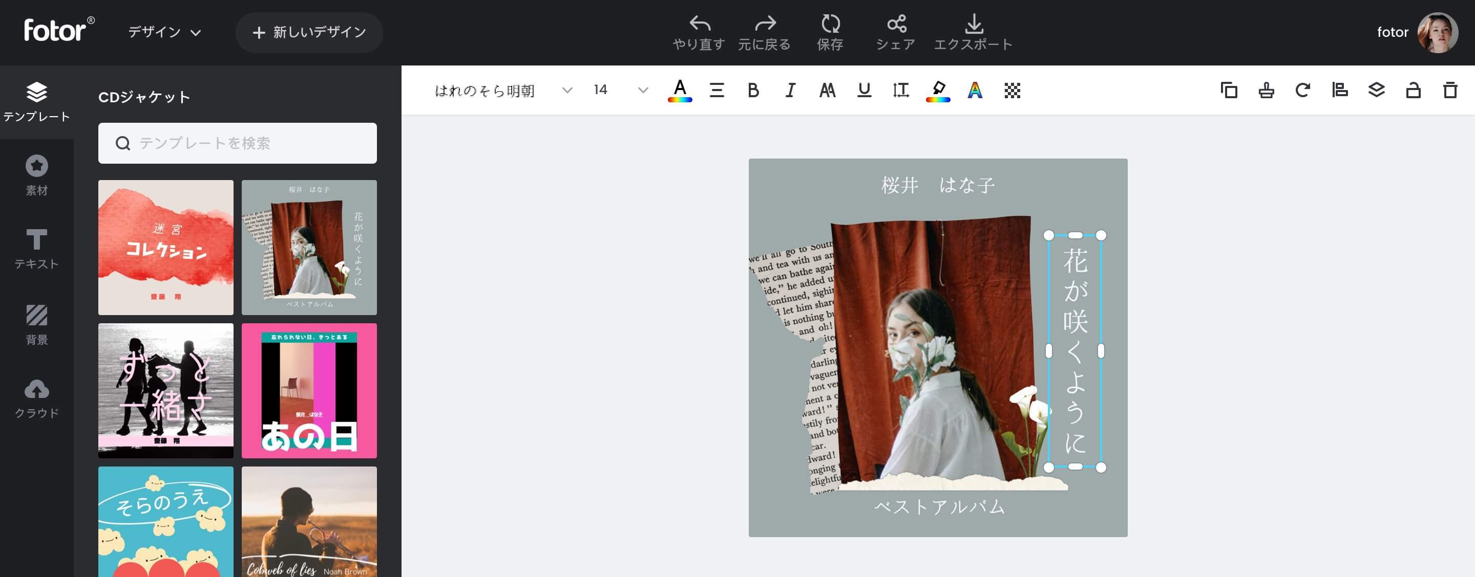Open the クラウド cloud sidebar tab
Screen dimensions: 1475x577
[x=37, y=398]
